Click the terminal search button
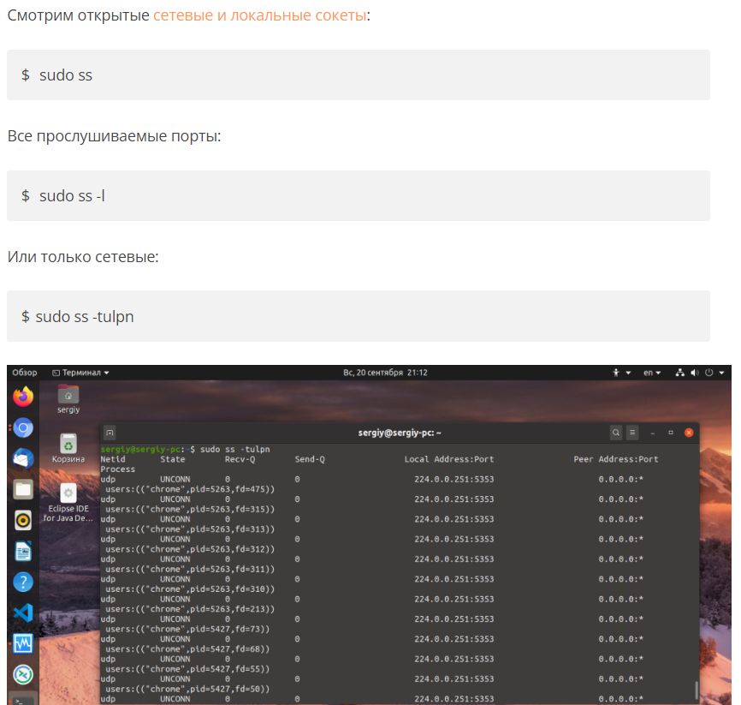The height and width of the screenshot is (705, 741). 615,433
